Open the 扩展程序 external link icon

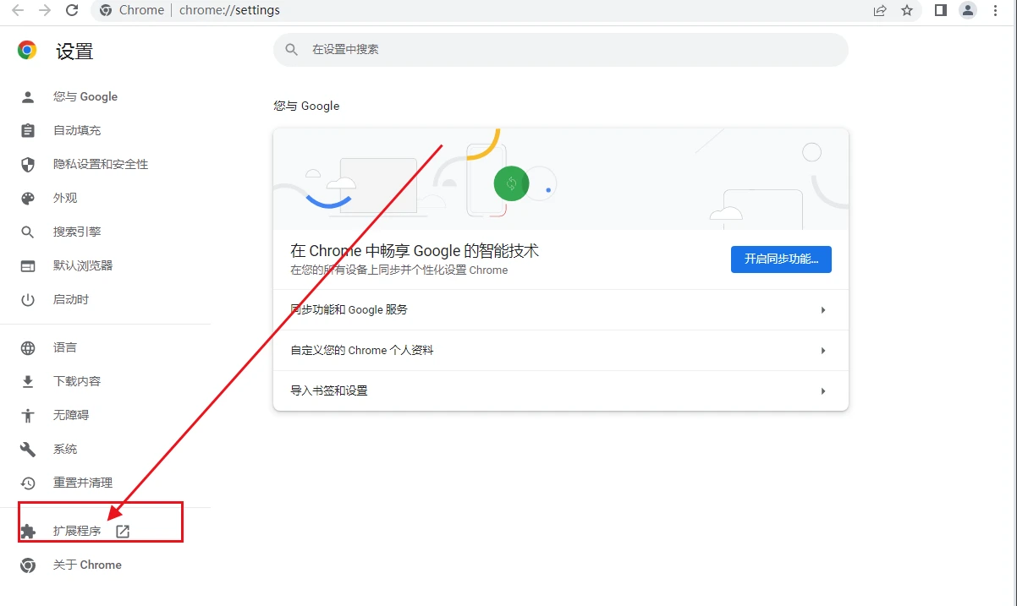[122, 531]
